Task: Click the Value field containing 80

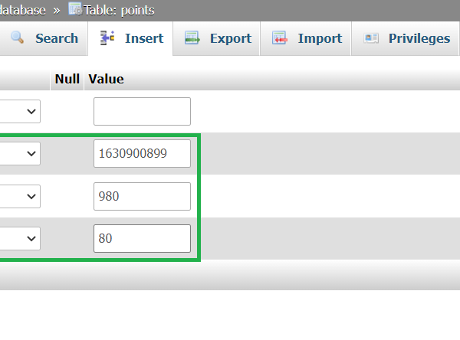Action: pos(142,239)
